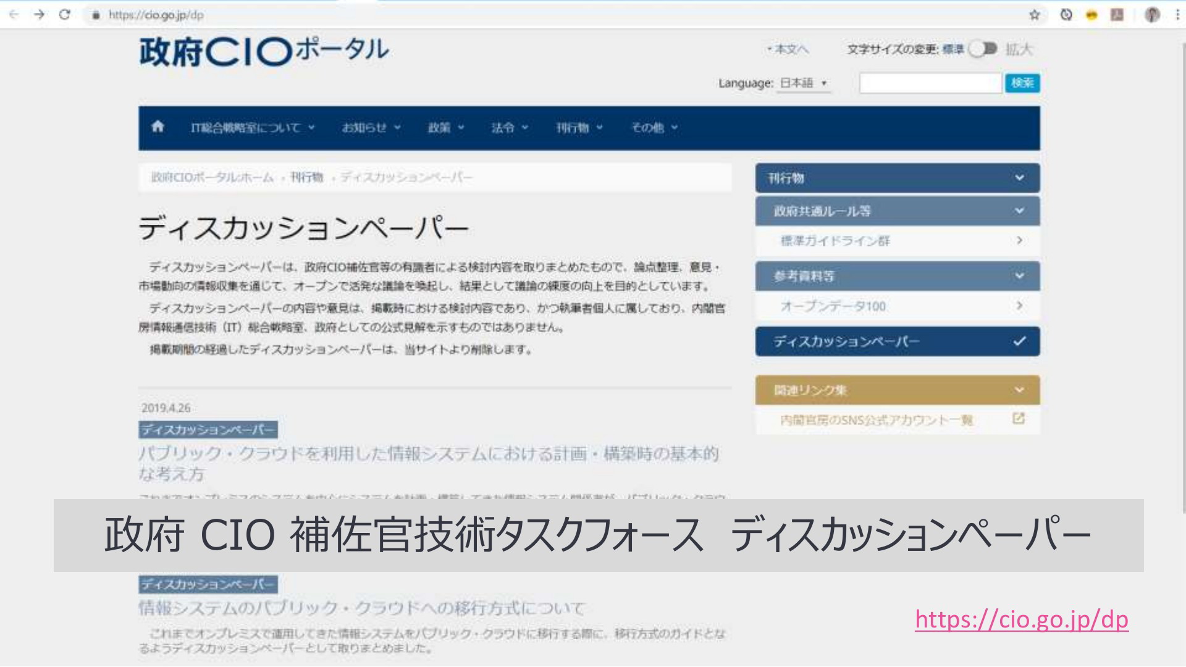Screen dimensions: 1186x667
Task: Expand the お知らせ navigation menu
Action: 371,128
